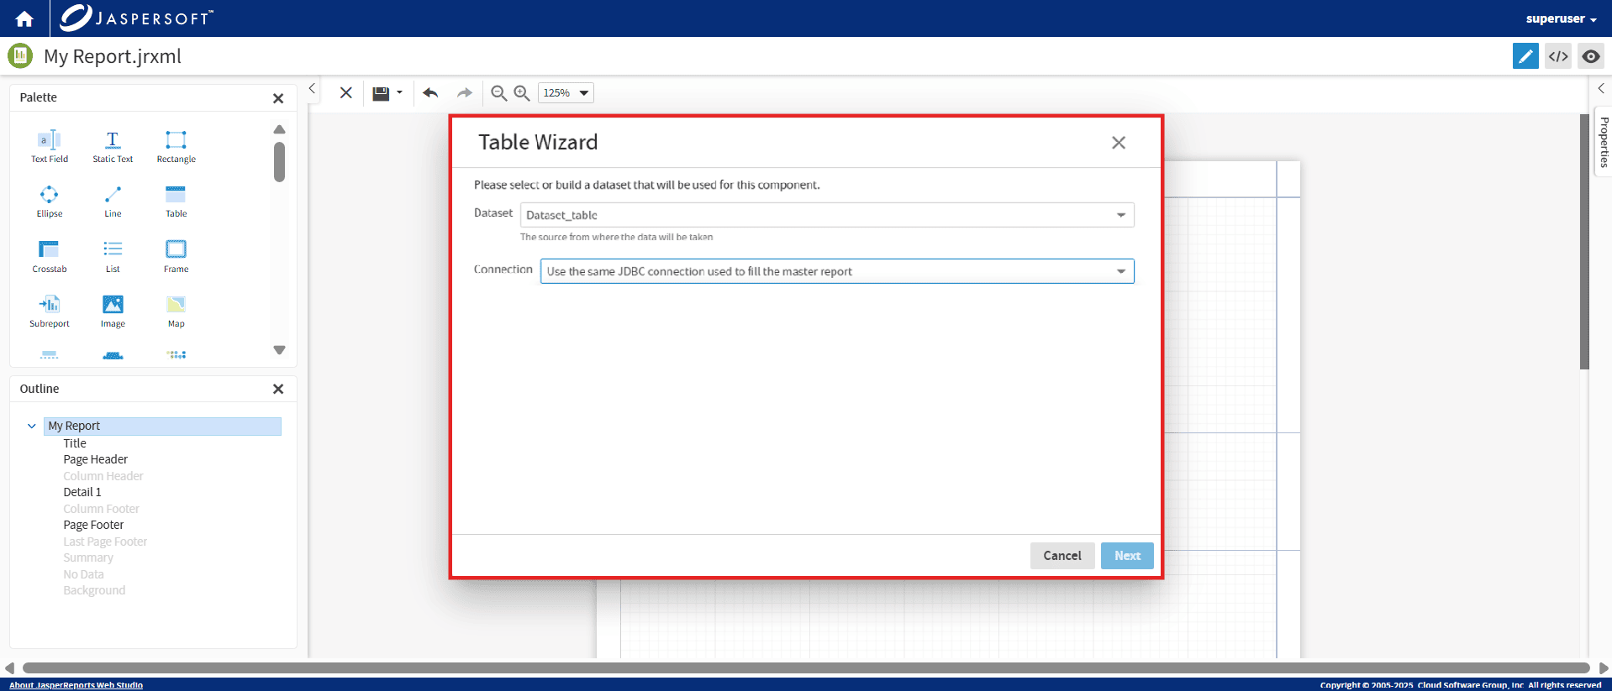Select the Text Field palette element

(50, 145)
